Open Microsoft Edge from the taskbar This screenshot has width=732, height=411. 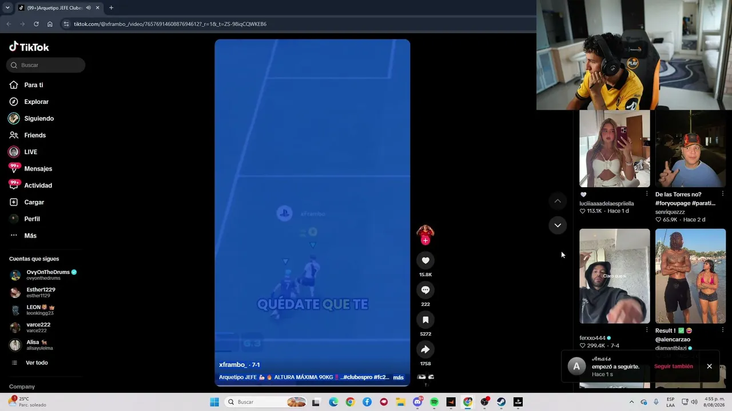click(333, 402)
